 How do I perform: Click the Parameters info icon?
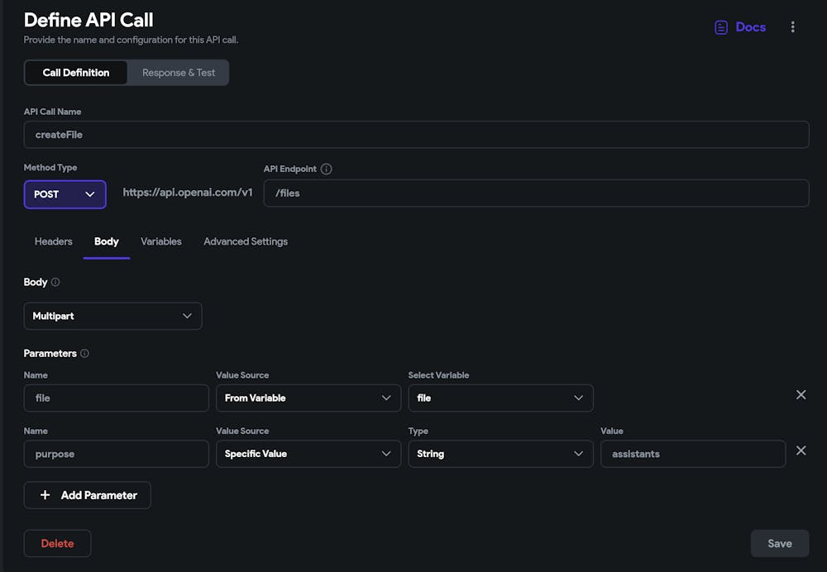[x=84, y=354]
